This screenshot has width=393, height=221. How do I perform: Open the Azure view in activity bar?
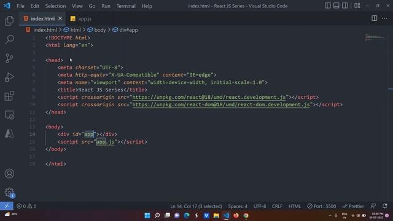9,133
